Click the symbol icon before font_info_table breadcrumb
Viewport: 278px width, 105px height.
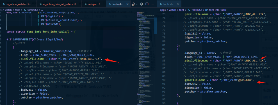(207, 10)
